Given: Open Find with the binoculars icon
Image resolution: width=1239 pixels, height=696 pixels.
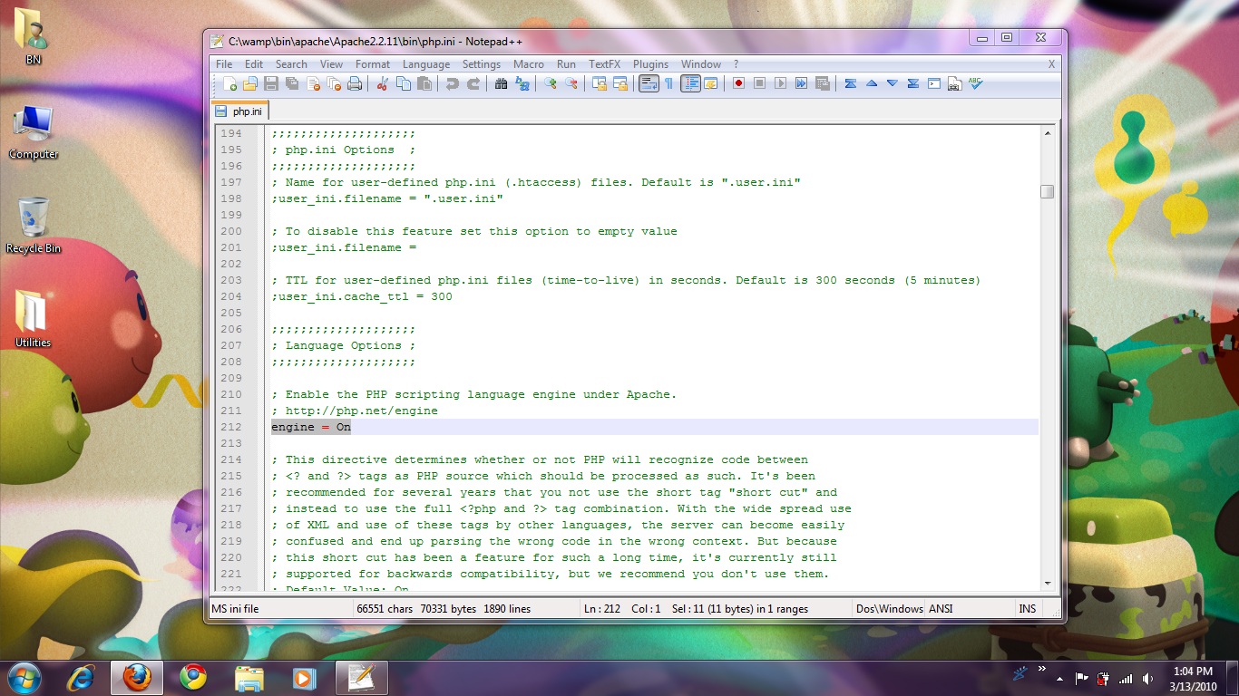Looking at the screenshot, I should click(x=502, y=83).
